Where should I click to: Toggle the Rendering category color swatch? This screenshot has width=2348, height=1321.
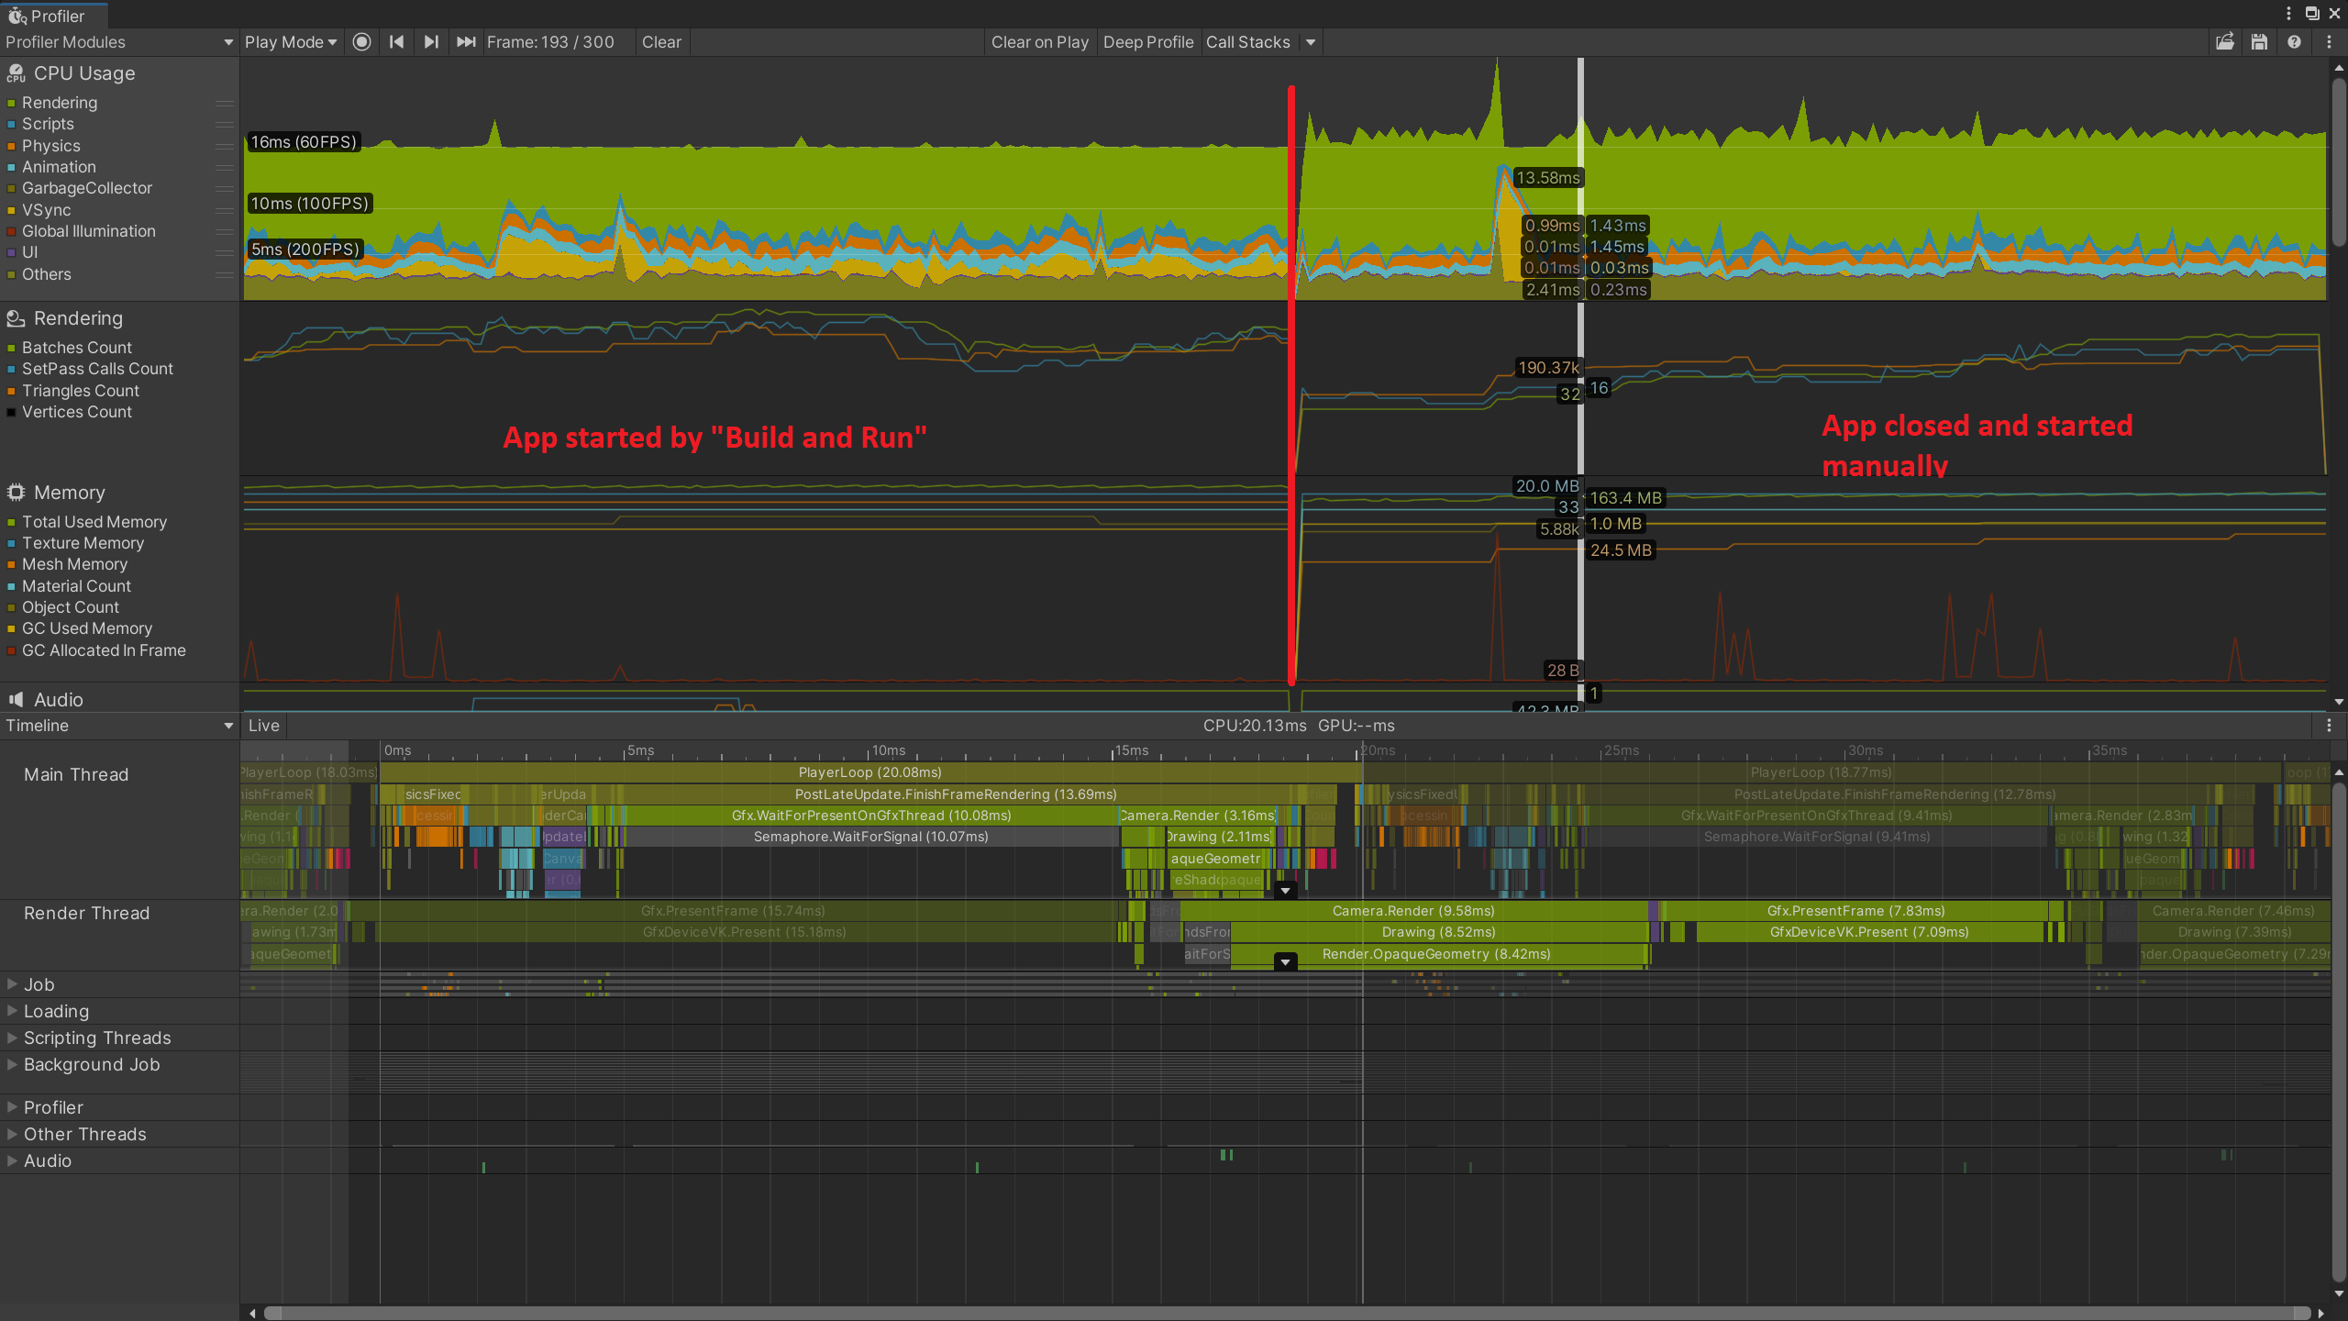click(11, 103)
